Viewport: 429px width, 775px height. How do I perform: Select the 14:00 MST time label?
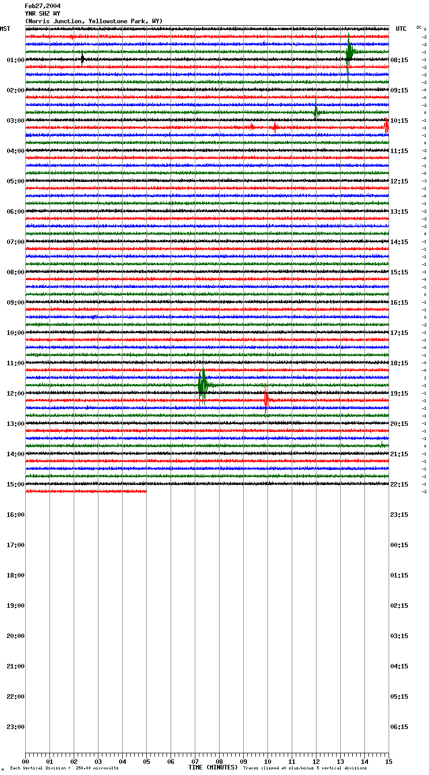click(x=16, y=454)
